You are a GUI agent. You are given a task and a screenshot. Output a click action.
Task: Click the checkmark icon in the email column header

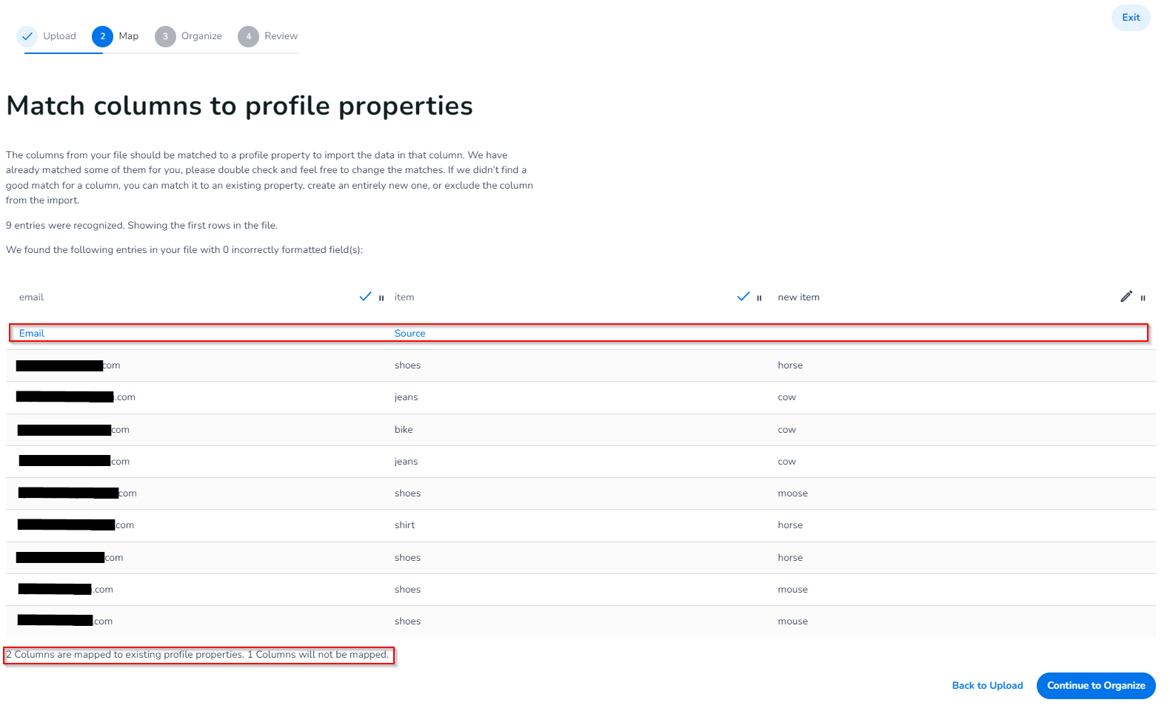click(365, 297)
